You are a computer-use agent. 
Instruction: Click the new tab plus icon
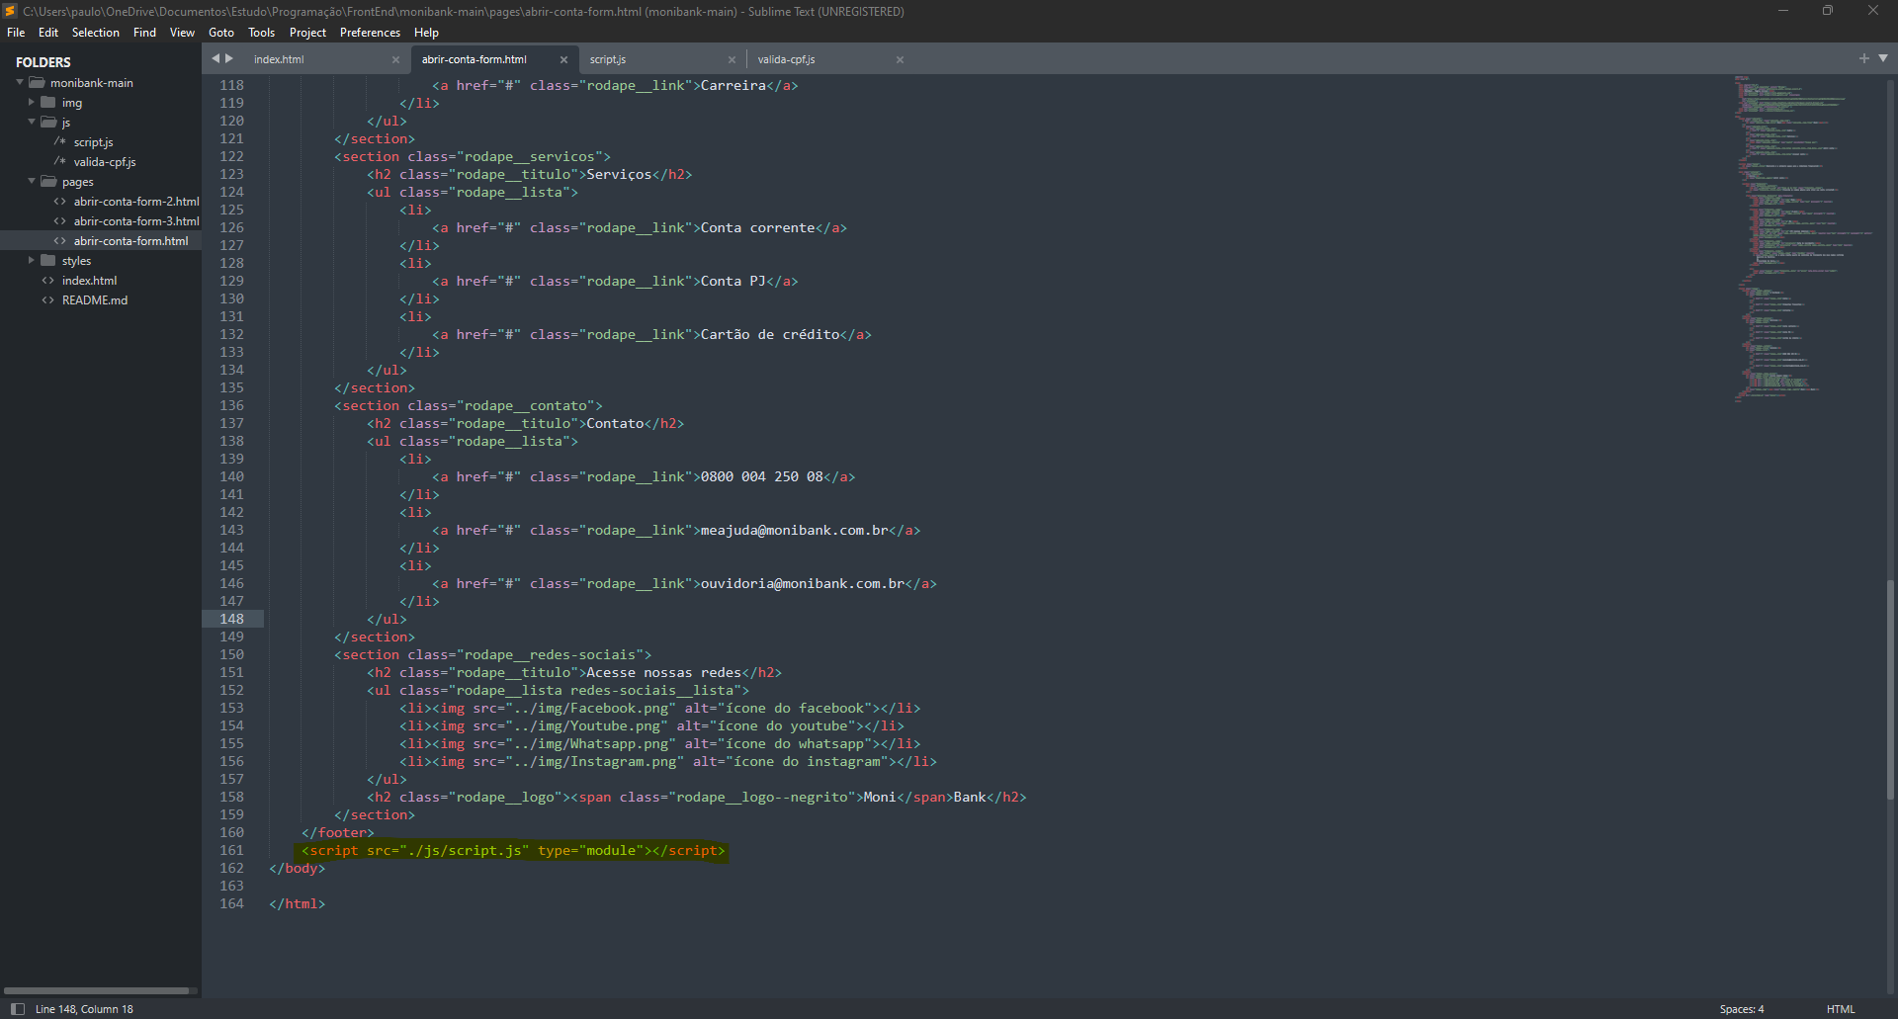[1864, 58]
